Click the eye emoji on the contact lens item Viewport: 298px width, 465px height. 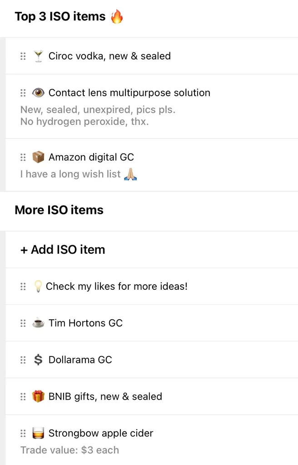38,93
